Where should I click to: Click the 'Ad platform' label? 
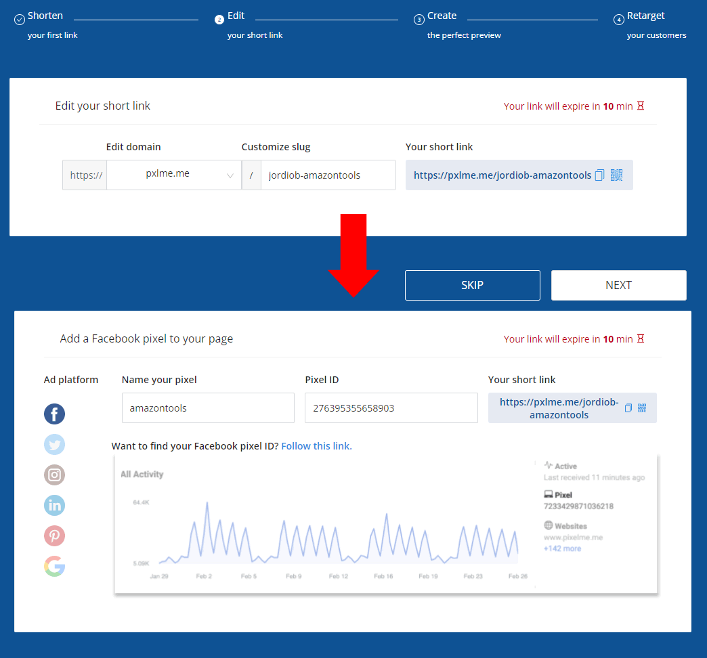point(71,380)
